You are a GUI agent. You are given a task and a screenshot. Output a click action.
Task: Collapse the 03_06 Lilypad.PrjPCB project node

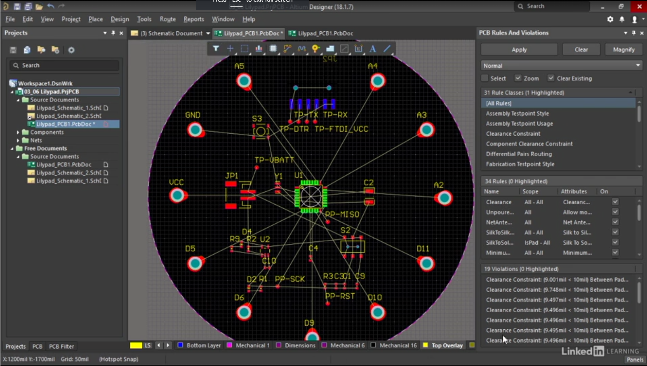pos(12,92)
